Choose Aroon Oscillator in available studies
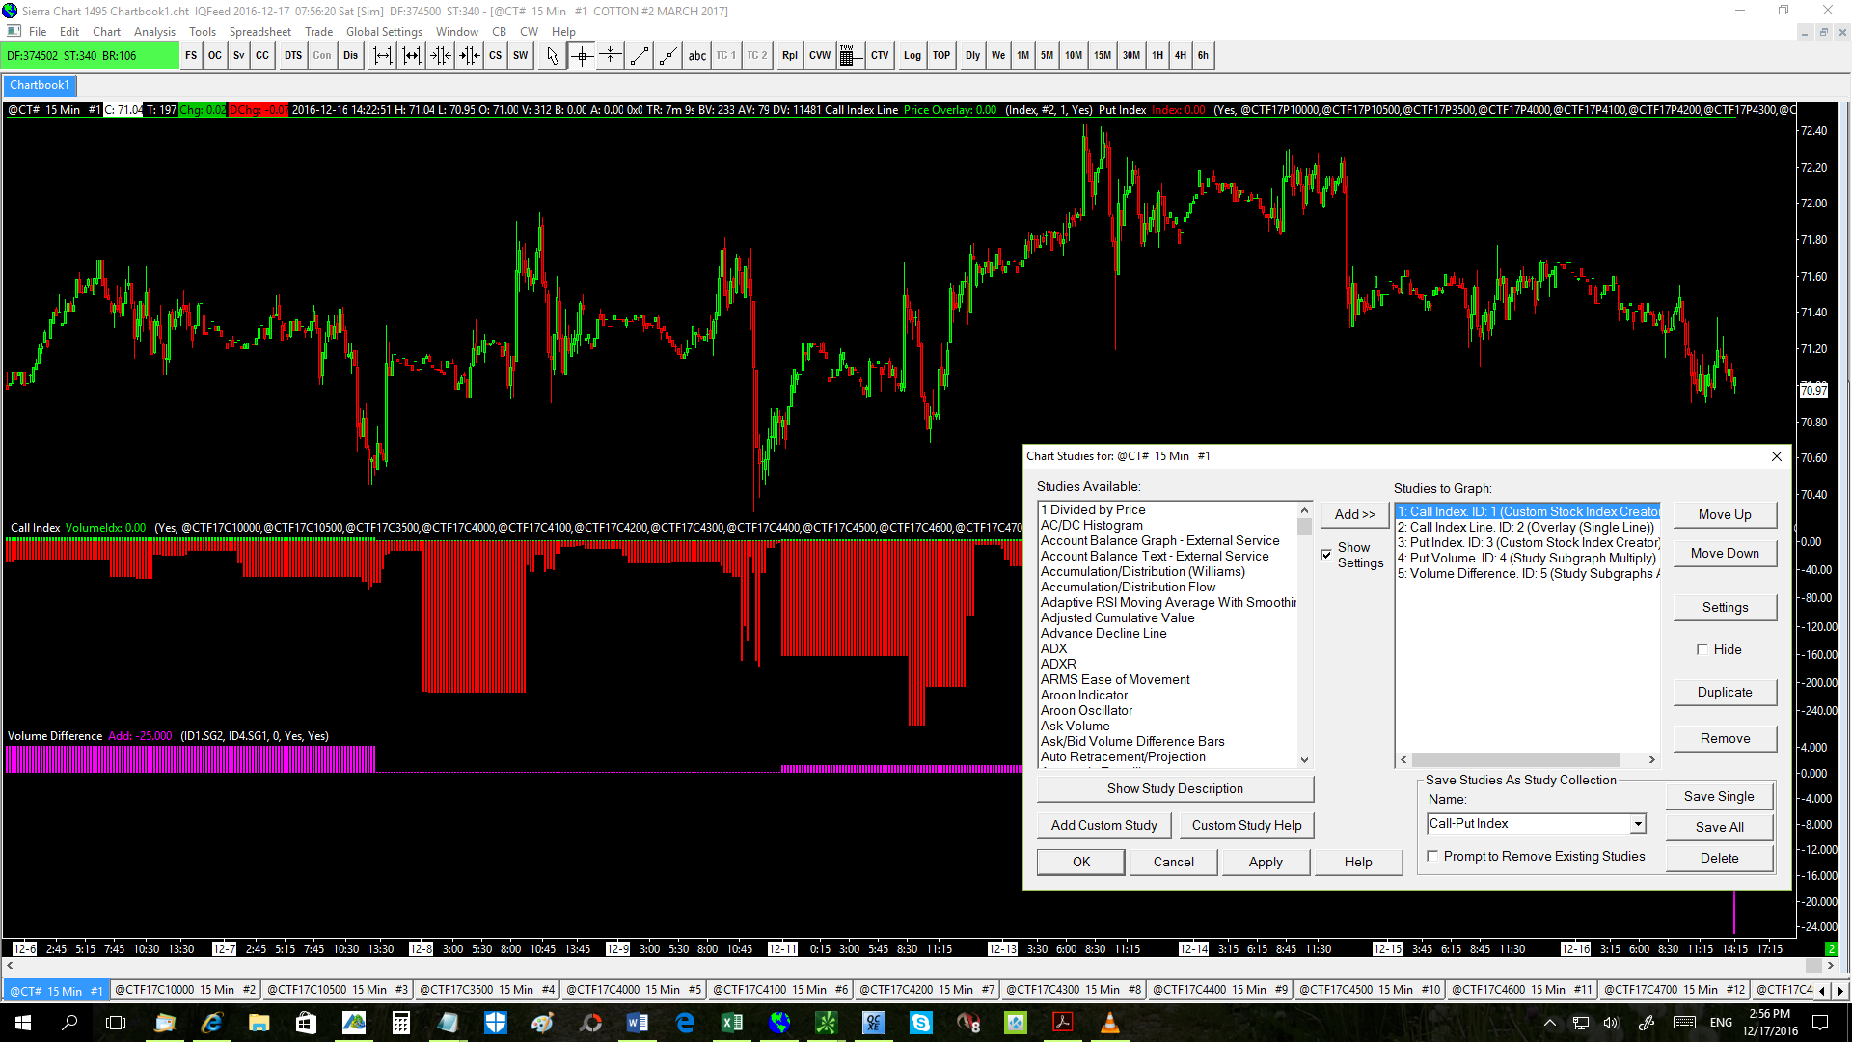Screen dimensions: 1852x1042 pos(1086,710)
